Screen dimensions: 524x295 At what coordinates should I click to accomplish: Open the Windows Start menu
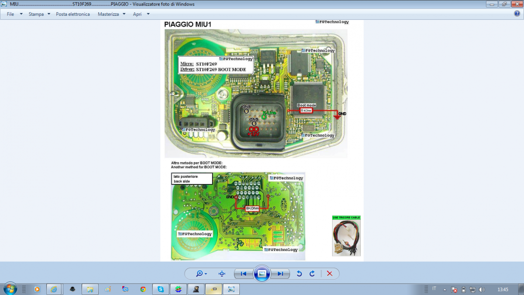10,289
